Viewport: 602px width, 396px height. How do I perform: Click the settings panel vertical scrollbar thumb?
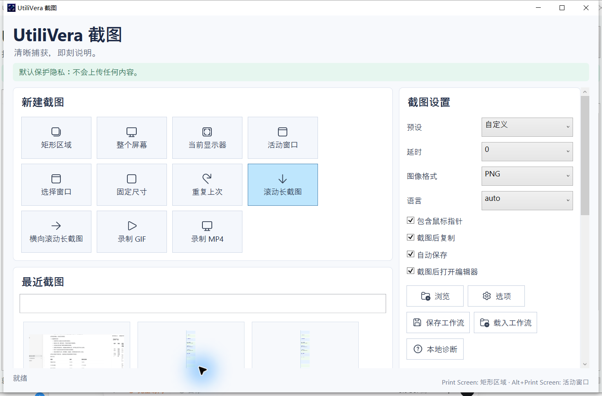(x=585, y=156)
